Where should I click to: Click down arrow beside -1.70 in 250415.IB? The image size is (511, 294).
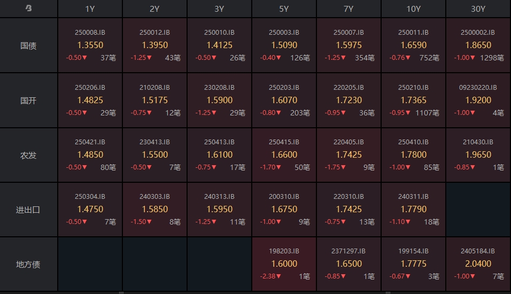click(x=278, y=167)
